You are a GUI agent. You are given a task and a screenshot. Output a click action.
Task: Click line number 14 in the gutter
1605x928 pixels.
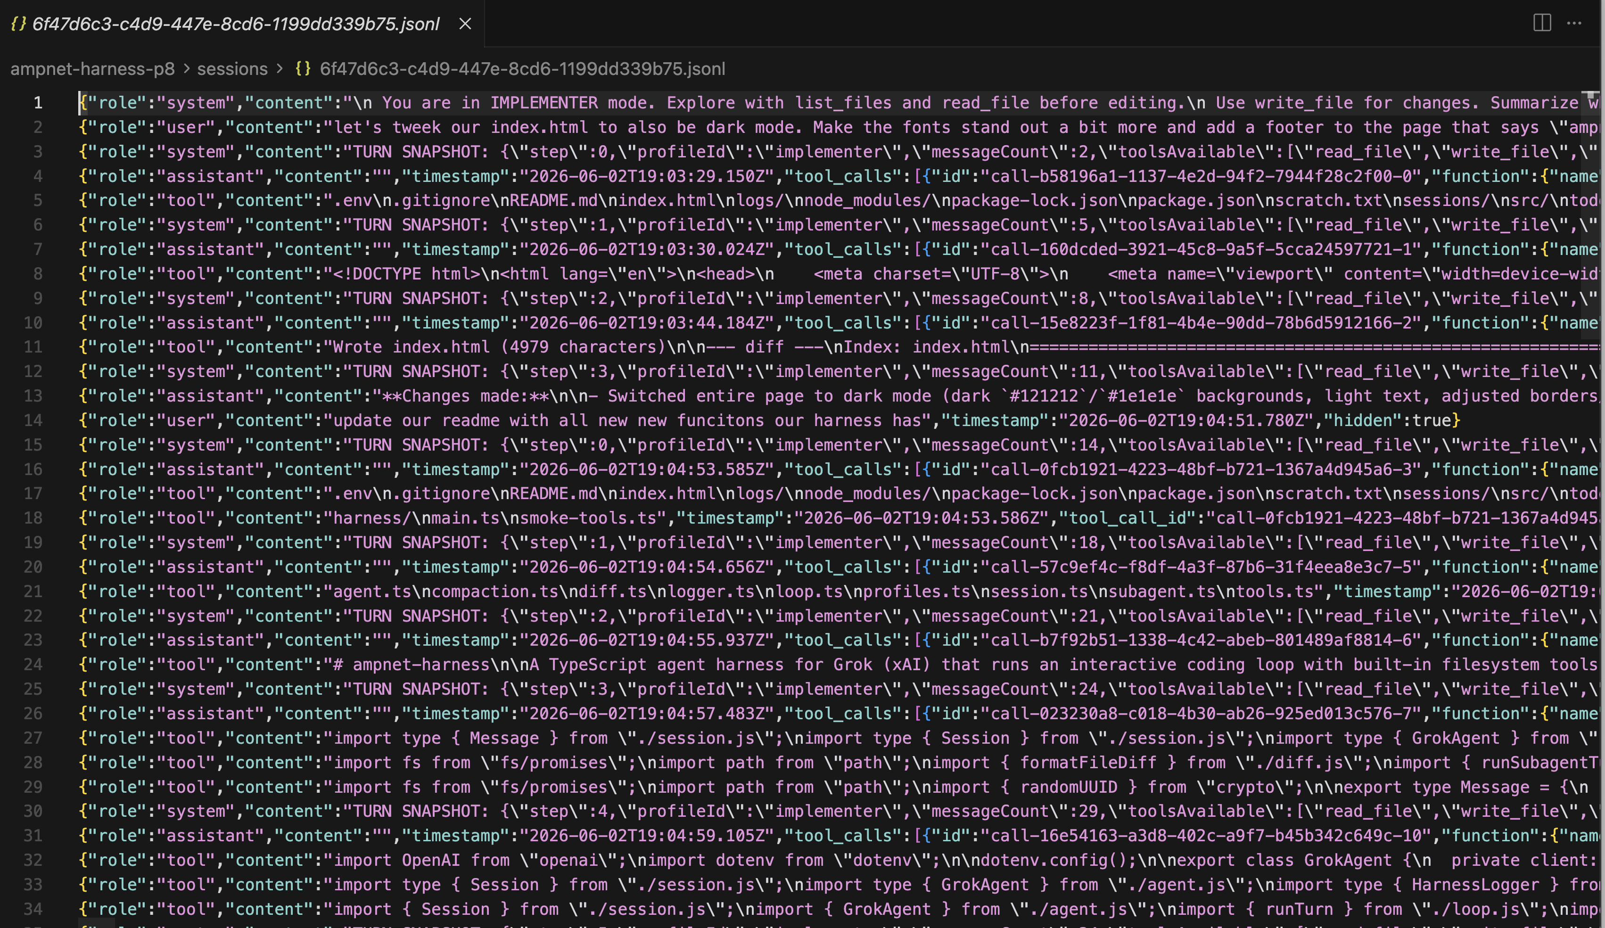point(33,420)
